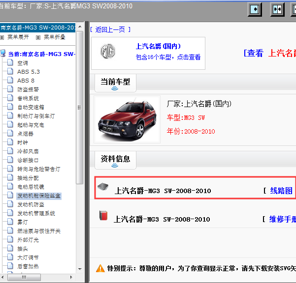Click the page icon beside 雾灯
This screenshot has width=296, height=283.
tap(10, 222)
